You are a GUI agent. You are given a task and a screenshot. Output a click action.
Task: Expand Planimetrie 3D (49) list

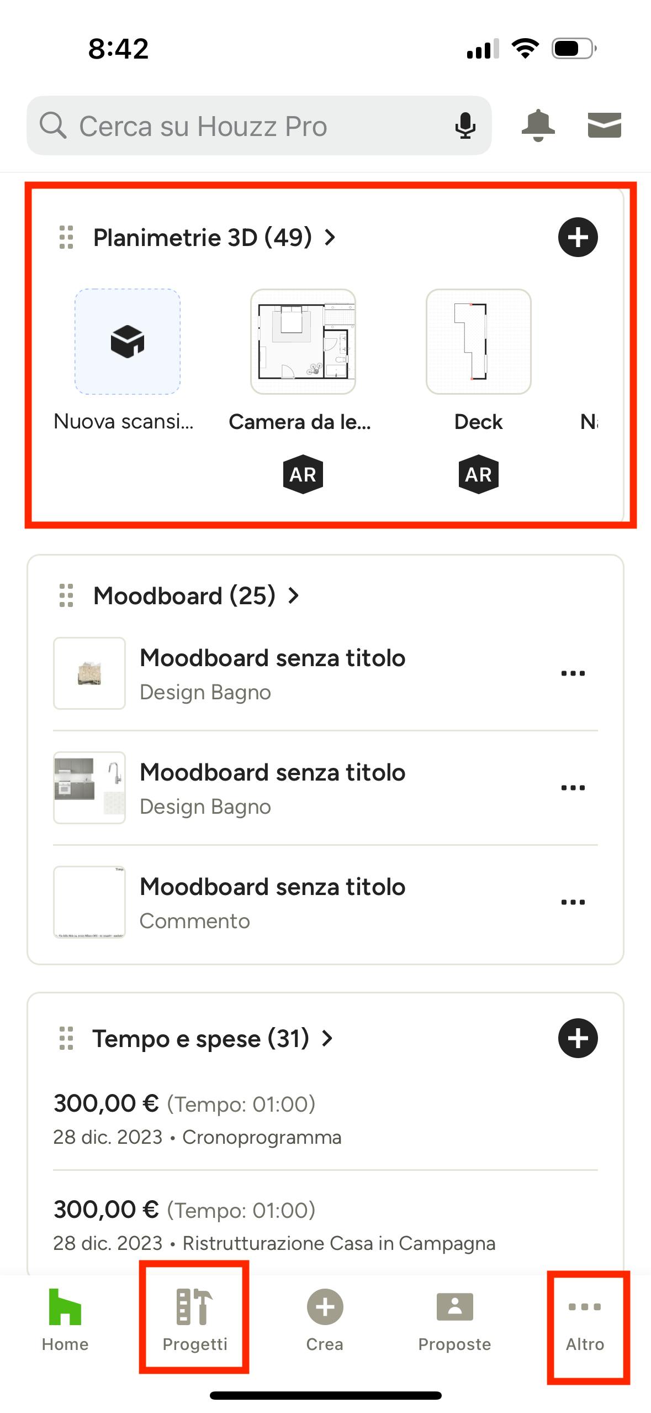point(214,238)
